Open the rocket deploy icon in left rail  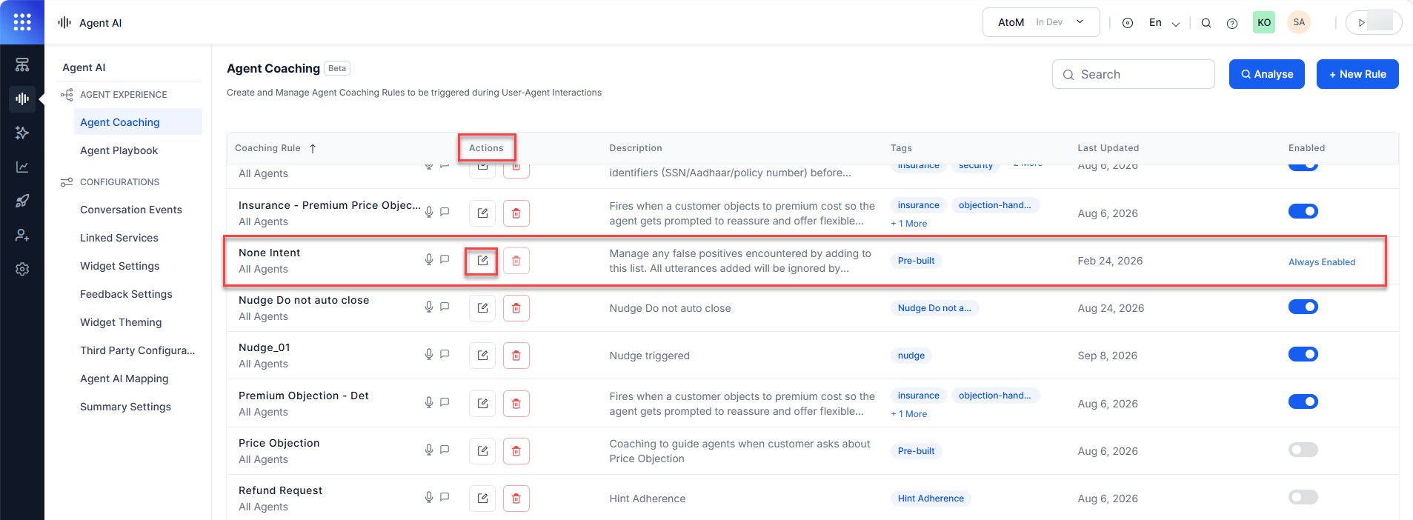click(22, 201)
